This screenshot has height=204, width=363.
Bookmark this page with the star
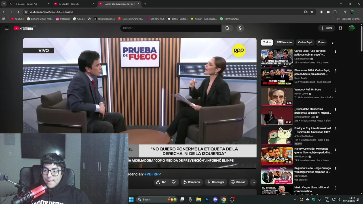pyautogui.click(x=312, y=12)
